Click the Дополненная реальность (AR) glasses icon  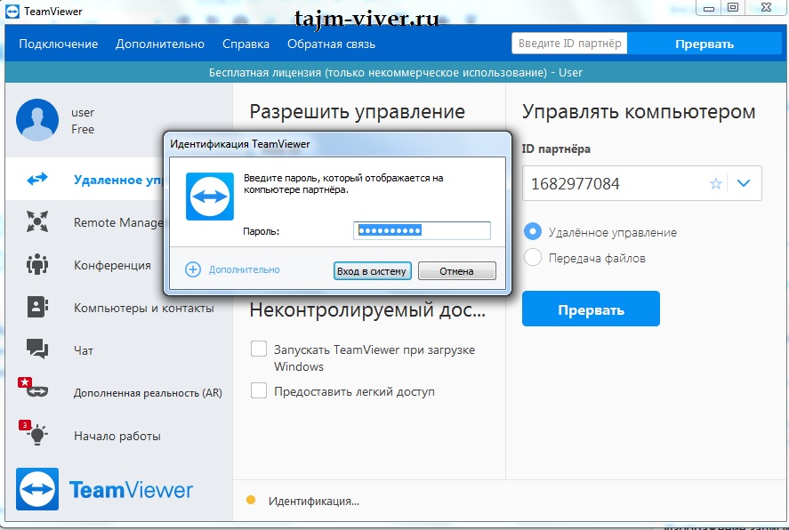click(37, 391)
